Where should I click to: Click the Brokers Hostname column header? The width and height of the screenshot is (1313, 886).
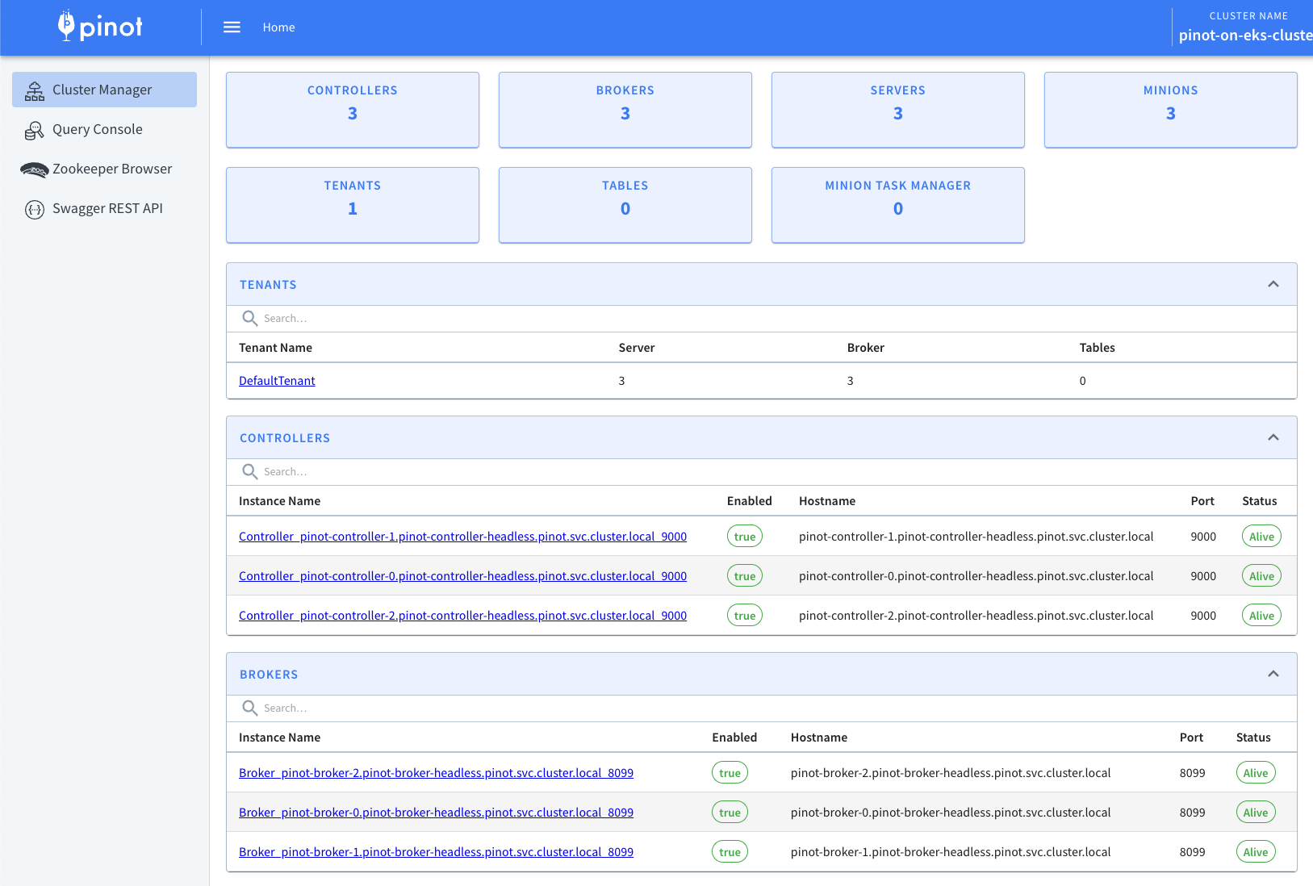tap(819, 738)
